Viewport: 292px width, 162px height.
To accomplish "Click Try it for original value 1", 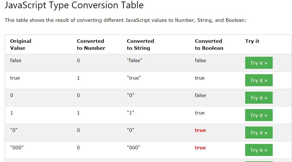I will [x=258, y=115].
